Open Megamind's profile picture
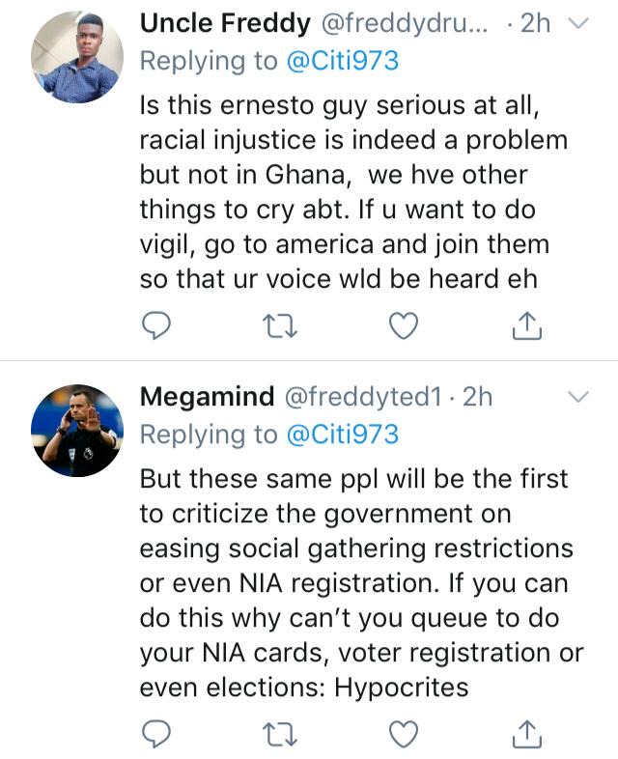The width and height of the screenshot is (618, 759). (x=77, y=431)
